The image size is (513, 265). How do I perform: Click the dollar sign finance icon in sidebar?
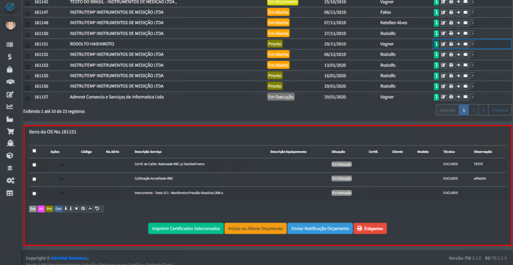[x=10, y=57]
